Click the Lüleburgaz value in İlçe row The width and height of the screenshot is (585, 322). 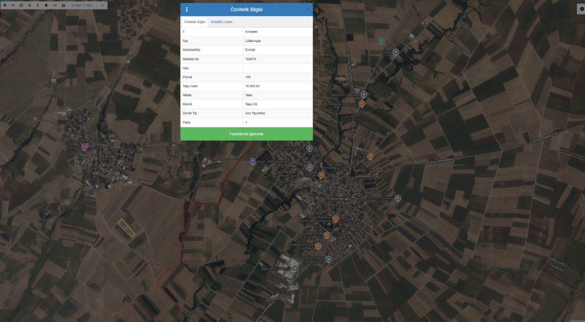coord(277,41)
